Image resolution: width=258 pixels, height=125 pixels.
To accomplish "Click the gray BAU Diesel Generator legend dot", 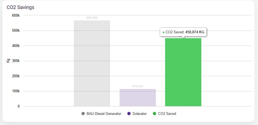I will point(83,114).
